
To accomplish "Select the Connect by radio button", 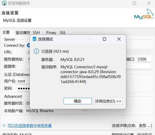I will click(28, 45).
